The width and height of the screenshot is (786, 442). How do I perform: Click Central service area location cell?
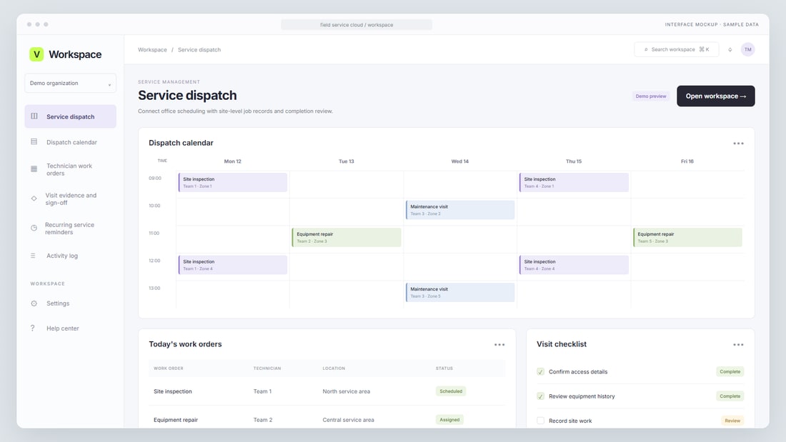point(349,420)
